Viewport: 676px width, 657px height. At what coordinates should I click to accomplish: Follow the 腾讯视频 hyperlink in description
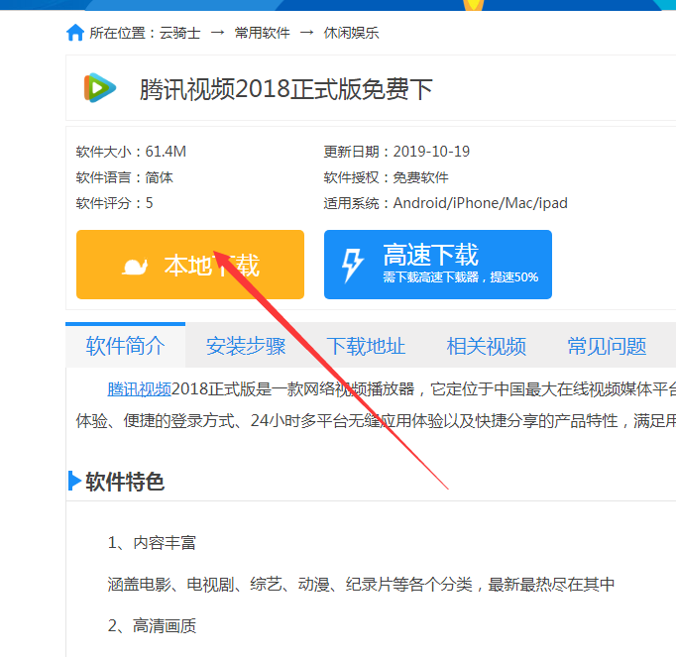pos(139,388)
